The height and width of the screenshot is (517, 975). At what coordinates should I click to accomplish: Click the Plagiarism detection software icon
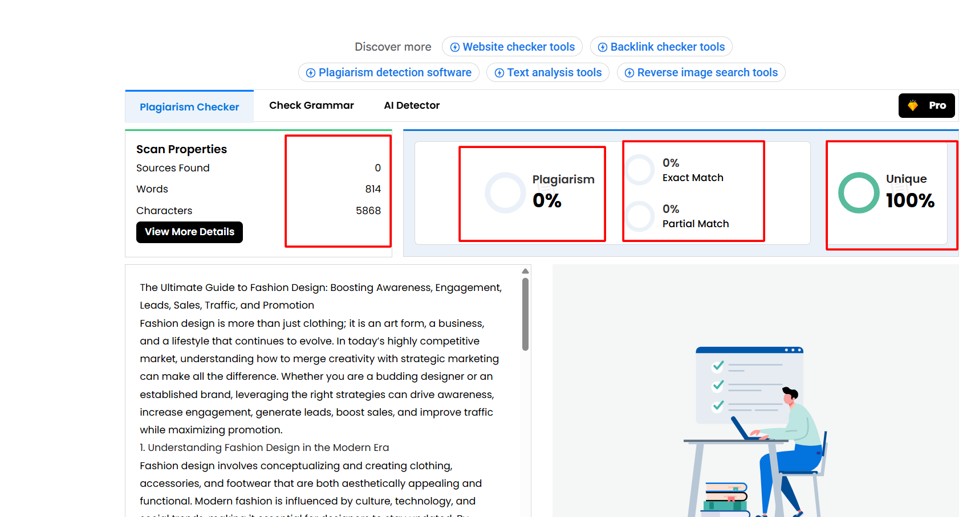311,72
